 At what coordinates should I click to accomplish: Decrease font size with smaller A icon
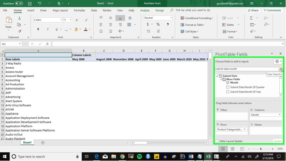(87, 20)
